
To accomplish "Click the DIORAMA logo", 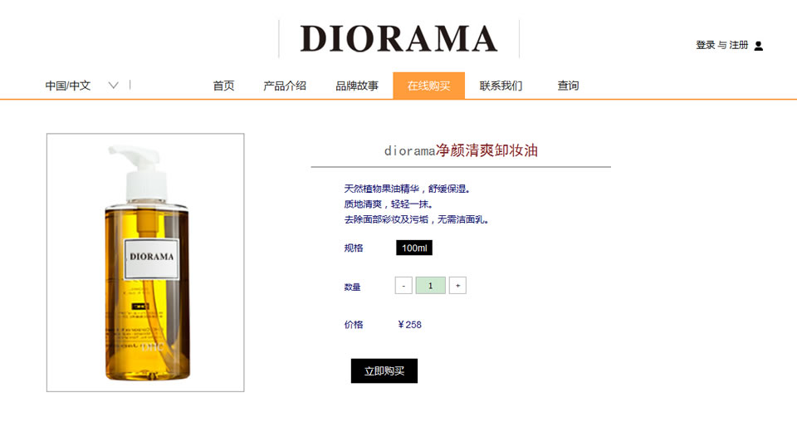I will pos(399,39).
